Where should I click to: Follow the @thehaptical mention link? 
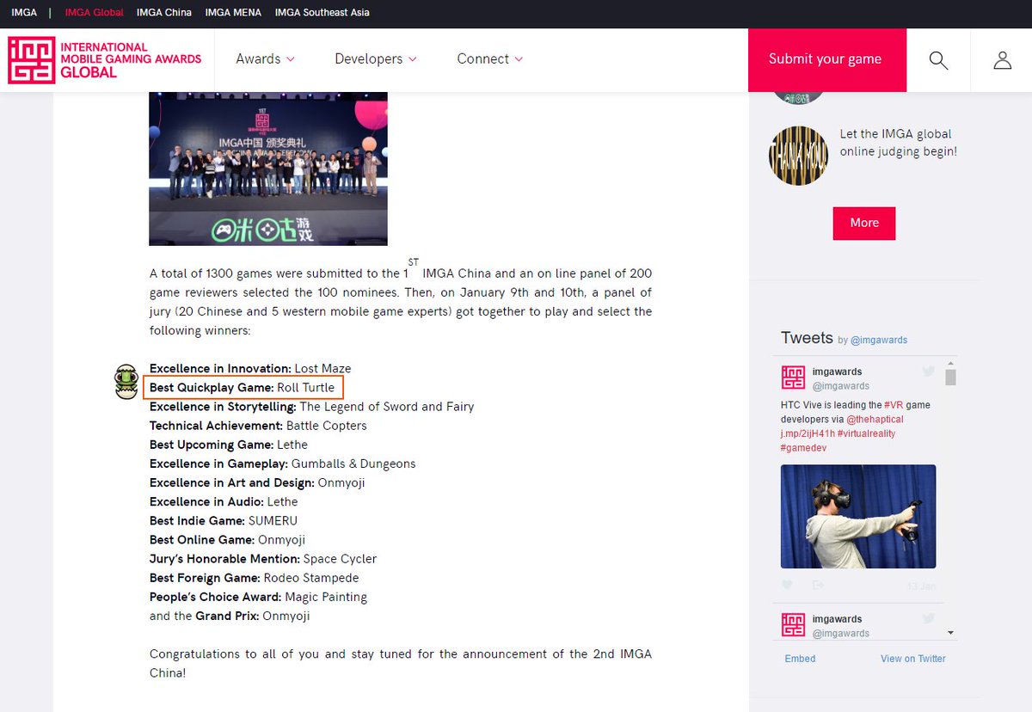pos(875,420)
